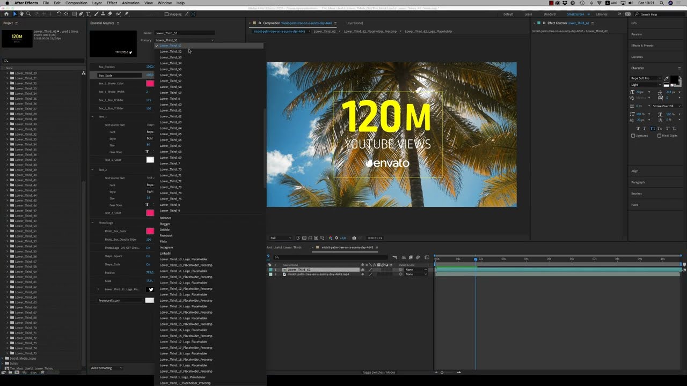Click Toggle Switches / Modes button
Image resolution: width=687 pixels, height=386 pixels.
(x=379, y=372)
